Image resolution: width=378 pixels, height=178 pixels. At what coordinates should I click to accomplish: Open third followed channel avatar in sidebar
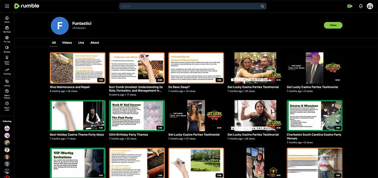coord(7,143)
